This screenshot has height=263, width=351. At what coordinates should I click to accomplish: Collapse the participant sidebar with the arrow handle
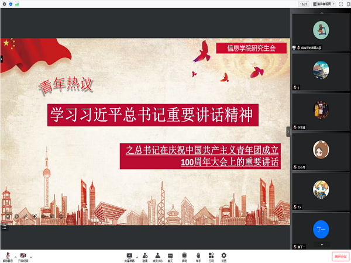point(288,131)
